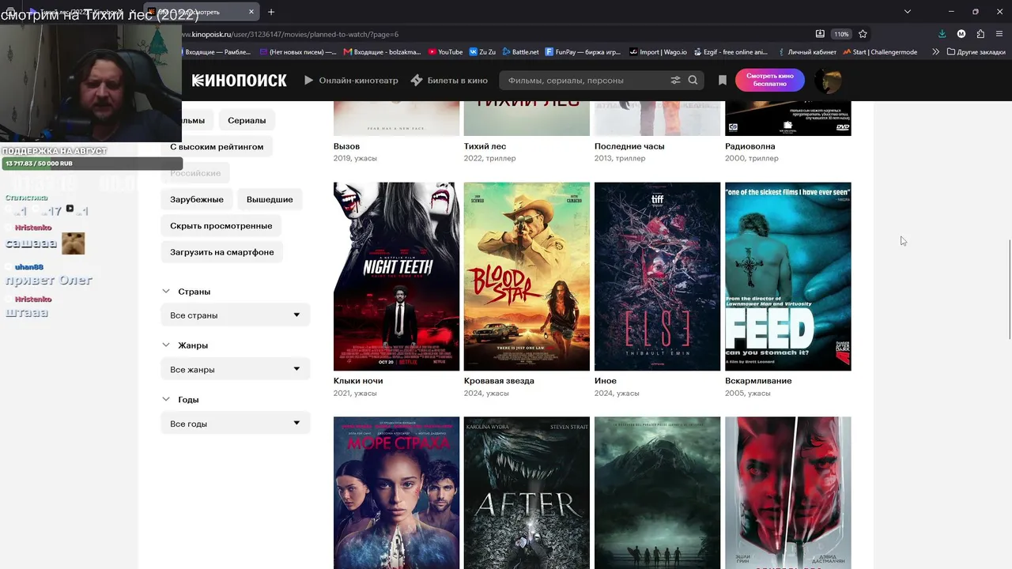Click Загрузить на смартфоне button
The height and width of the screenshot is (569, 1012).
coord(222,252)
